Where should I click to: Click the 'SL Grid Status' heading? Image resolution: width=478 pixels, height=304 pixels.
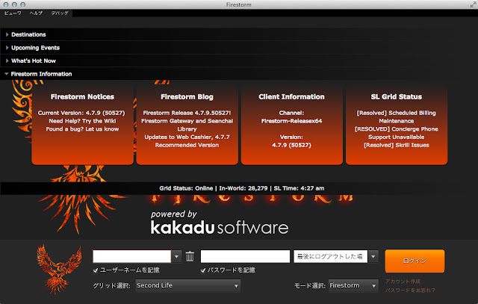[x=397, y=96]
